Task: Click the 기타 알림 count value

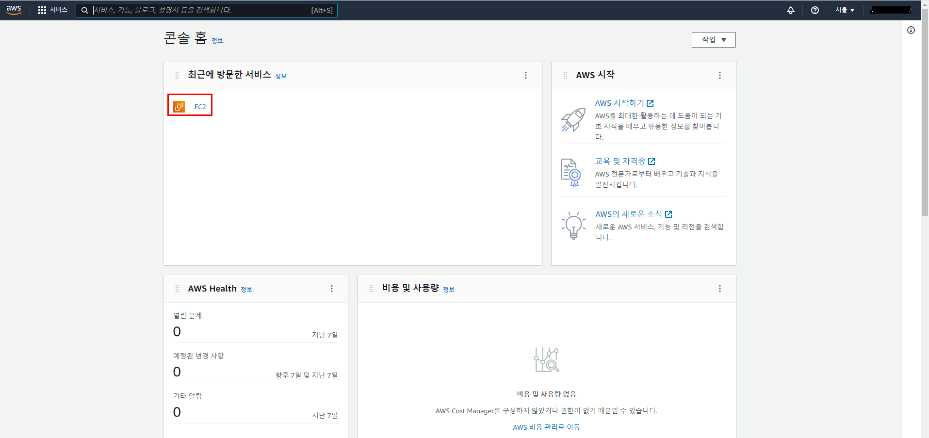Action: tap(177, 412)
